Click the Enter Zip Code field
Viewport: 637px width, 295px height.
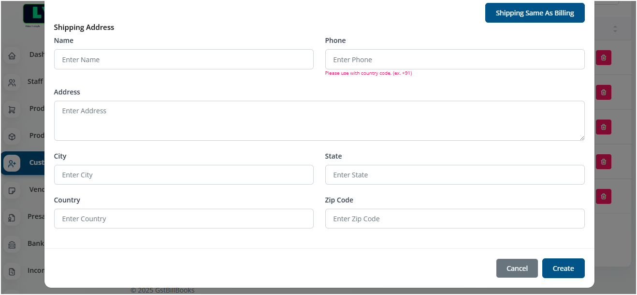tap(454, 219)
